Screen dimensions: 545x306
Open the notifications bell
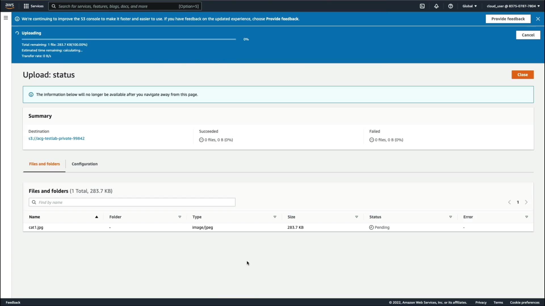[436, 6]
